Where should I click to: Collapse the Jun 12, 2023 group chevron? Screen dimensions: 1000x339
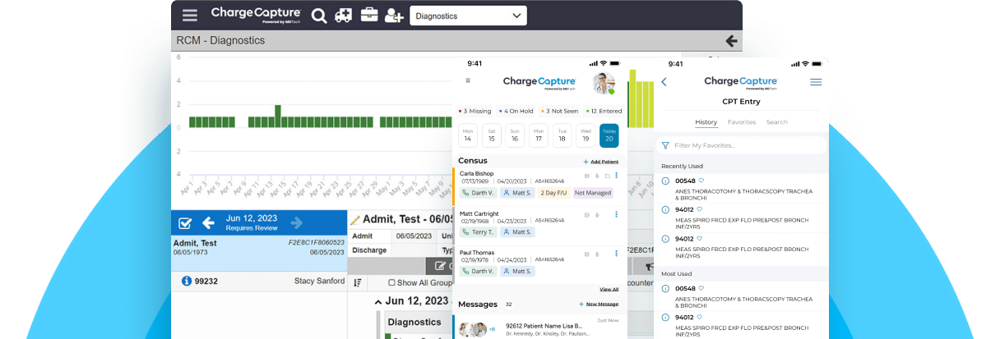[x=378, y=302]
